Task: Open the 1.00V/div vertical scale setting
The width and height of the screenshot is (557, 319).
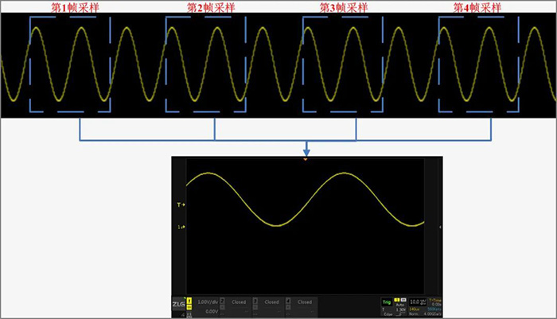Action: pyautogui.click(x=208, y=302)
